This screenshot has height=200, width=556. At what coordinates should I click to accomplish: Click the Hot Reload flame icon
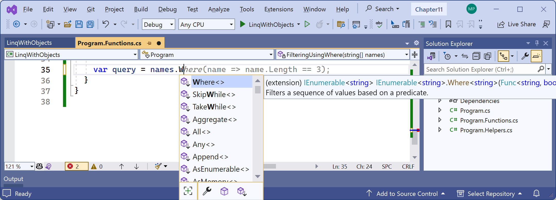click(319, 24)
